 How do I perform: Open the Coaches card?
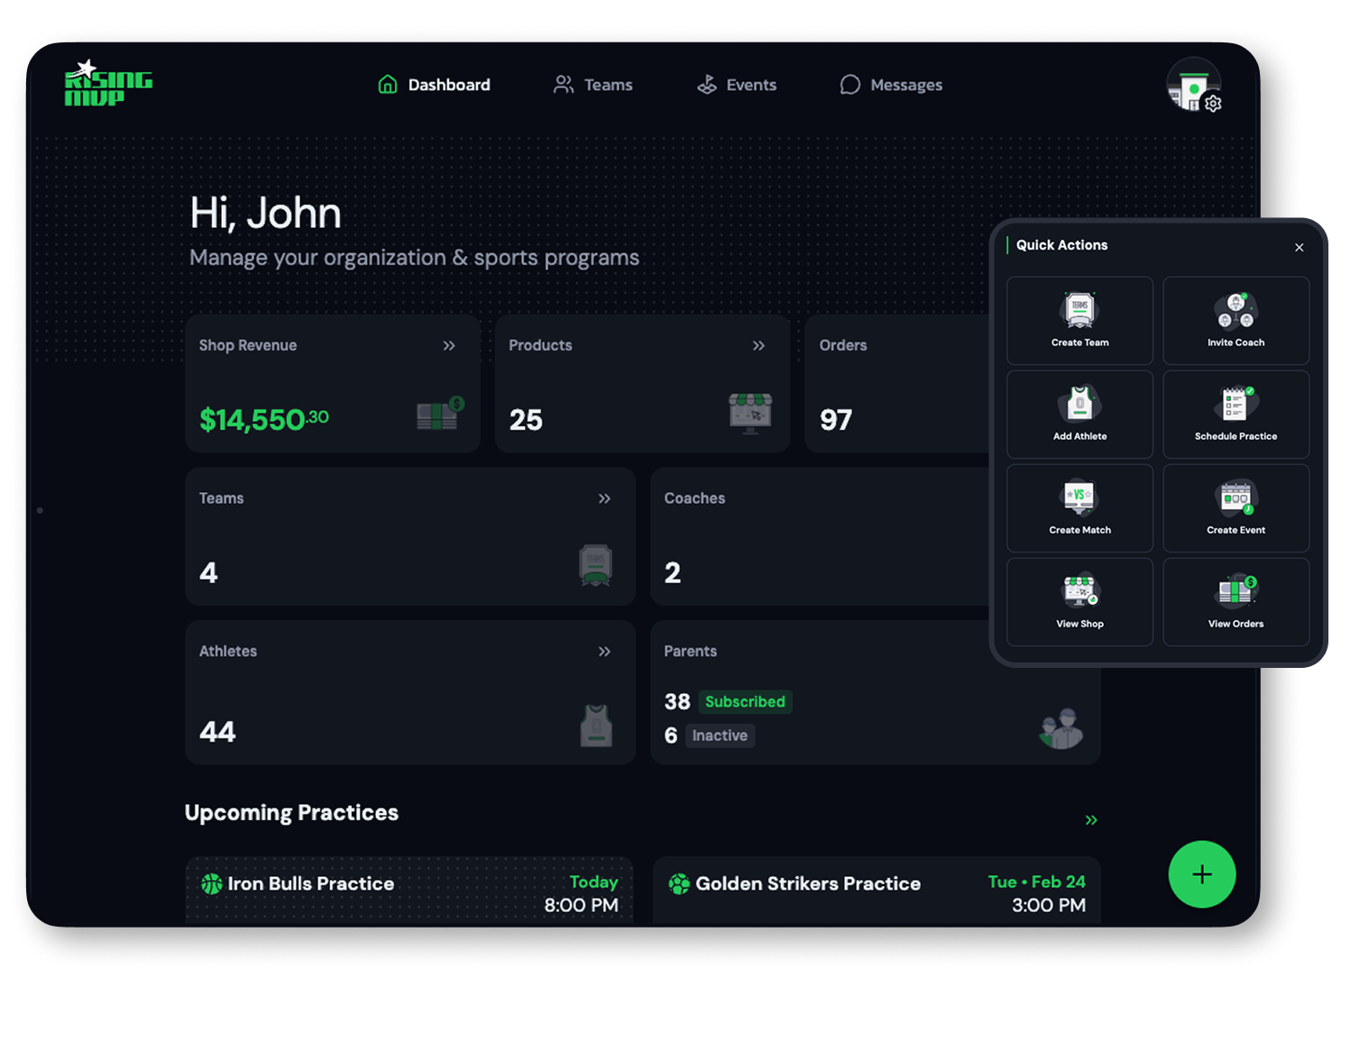(820, 536)
